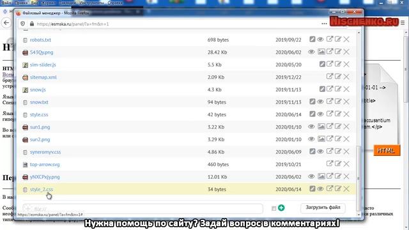
Task: Click the green plus add-file icon
Action: pyautogui.click(x=281, y=208)
